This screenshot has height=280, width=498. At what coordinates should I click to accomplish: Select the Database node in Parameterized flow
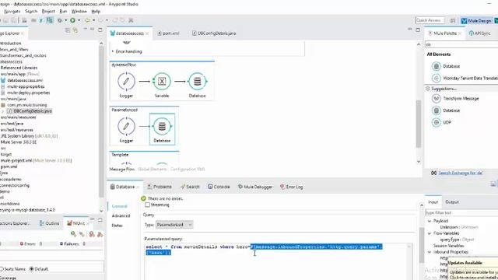162,129
